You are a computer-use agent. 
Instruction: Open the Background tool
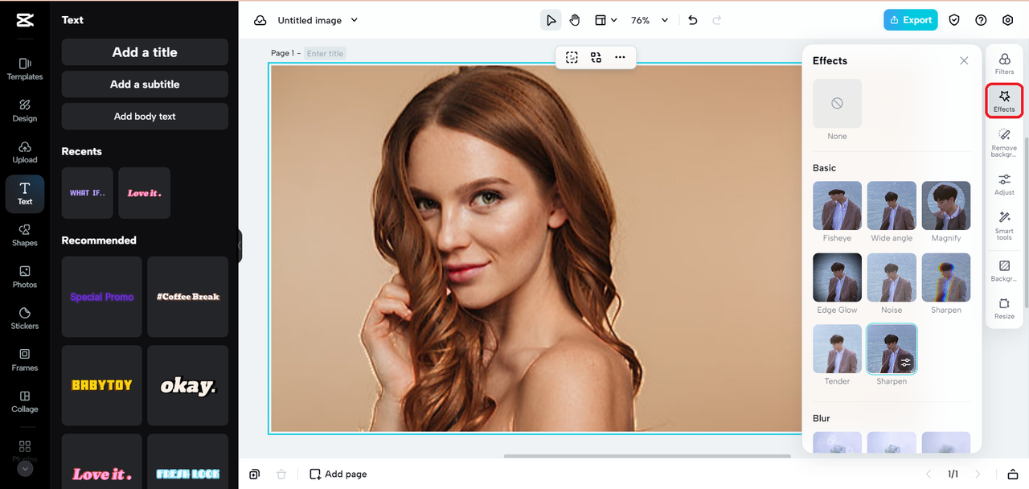[x=1004, y=270]
